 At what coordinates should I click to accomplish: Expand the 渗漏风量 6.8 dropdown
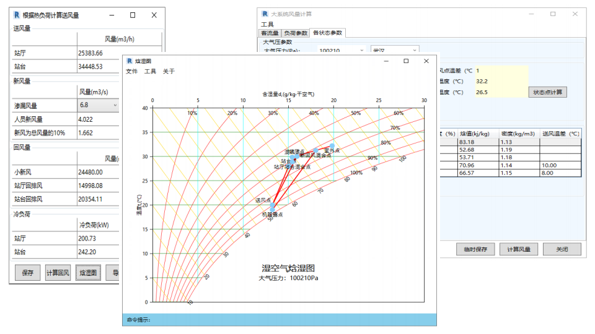[115, 105]
